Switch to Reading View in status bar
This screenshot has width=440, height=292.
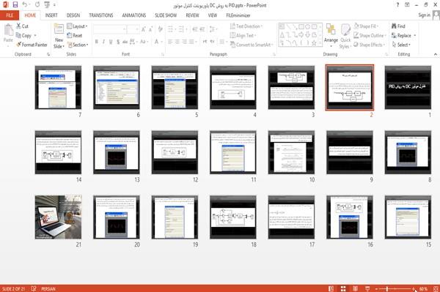[x=355, y=288]
